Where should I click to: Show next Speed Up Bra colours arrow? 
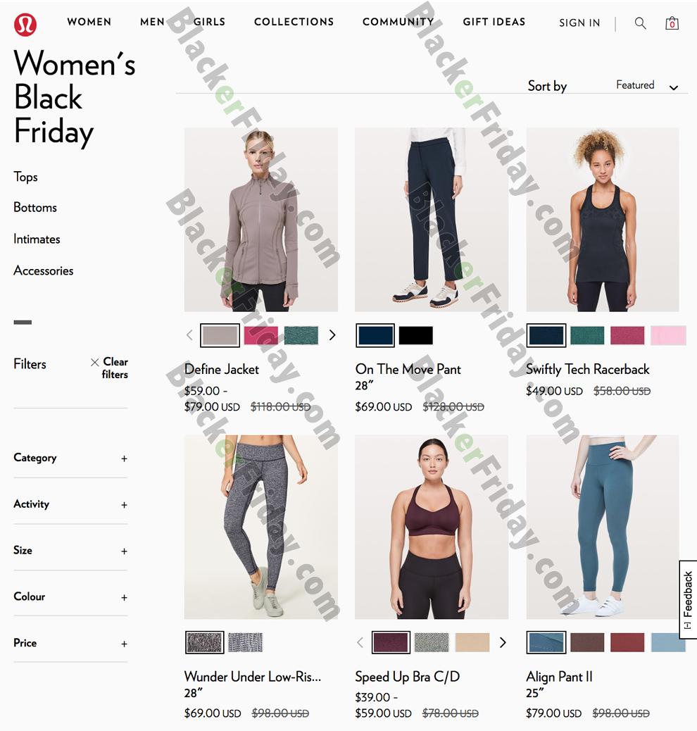click(x=503, y=642)
